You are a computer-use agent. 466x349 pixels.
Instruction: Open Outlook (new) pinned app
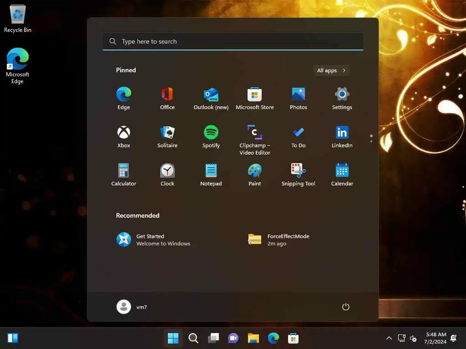click(211, 99)
